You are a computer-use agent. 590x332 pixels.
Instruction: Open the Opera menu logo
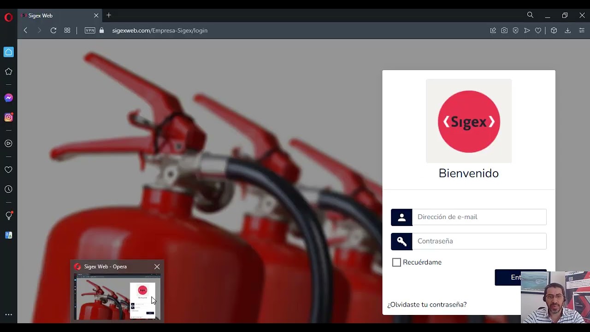pyautogui.click(x=8, y=18)
